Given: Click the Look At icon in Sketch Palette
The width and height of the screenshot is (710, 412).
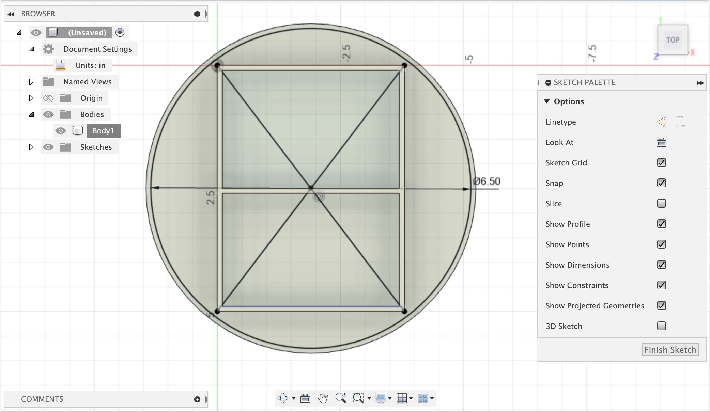Looking at the screenshot, I should pyautogui.click(x=662, y=142).
